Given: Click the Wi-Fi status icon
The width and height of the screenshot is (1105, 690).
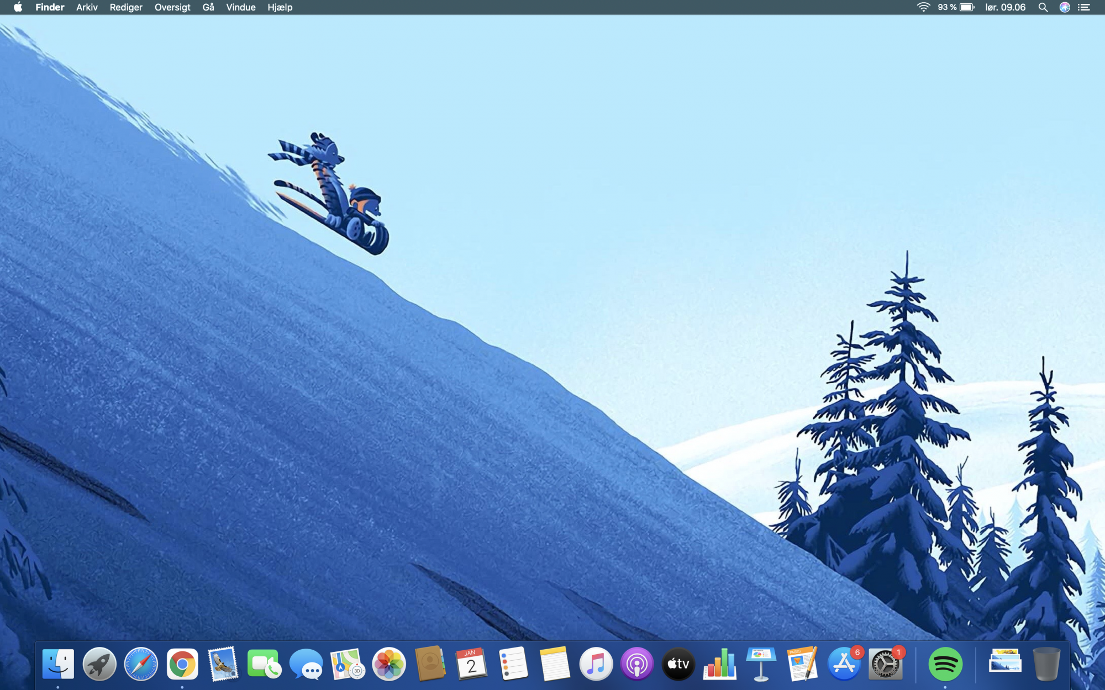Looking at the screenshot, I should 923,7.
